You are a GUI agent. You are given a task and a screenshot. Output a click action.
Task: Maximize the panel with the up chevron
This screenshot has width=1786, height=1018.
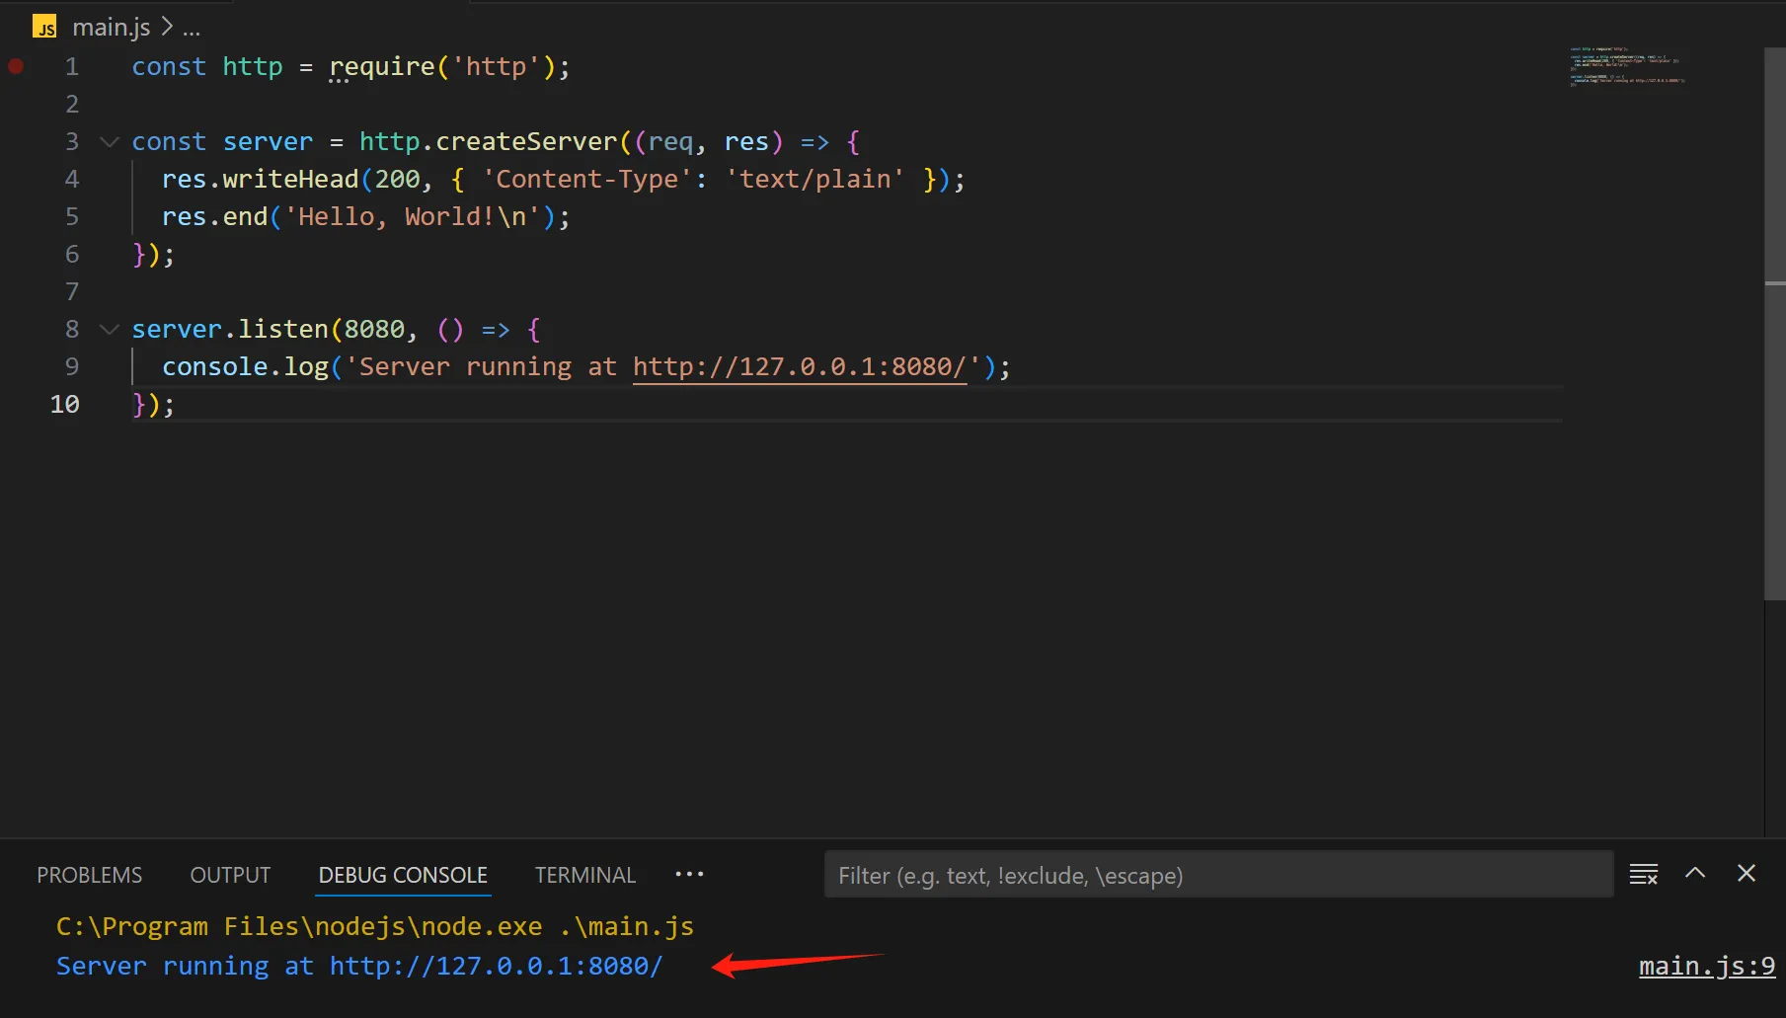pos(1695,873)
